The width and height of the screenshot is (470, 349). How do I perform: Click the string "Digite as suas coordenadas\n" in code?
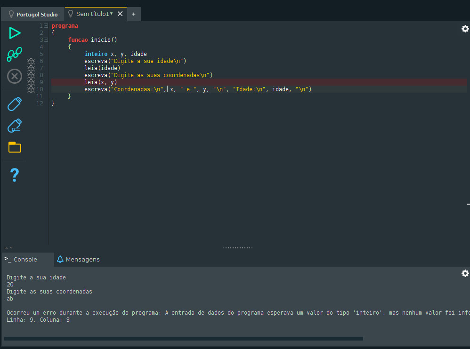(161, 75)
